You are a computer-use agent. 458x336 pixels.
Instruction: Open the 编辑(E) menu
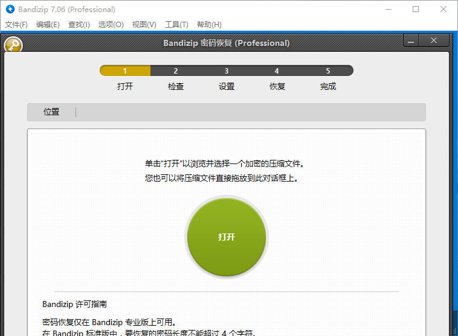pos(48,25)
